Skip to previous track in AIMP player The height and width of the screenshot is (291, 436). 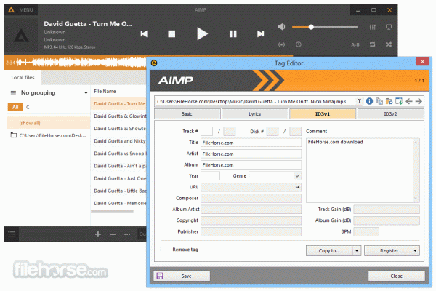[x=144, y=34]
